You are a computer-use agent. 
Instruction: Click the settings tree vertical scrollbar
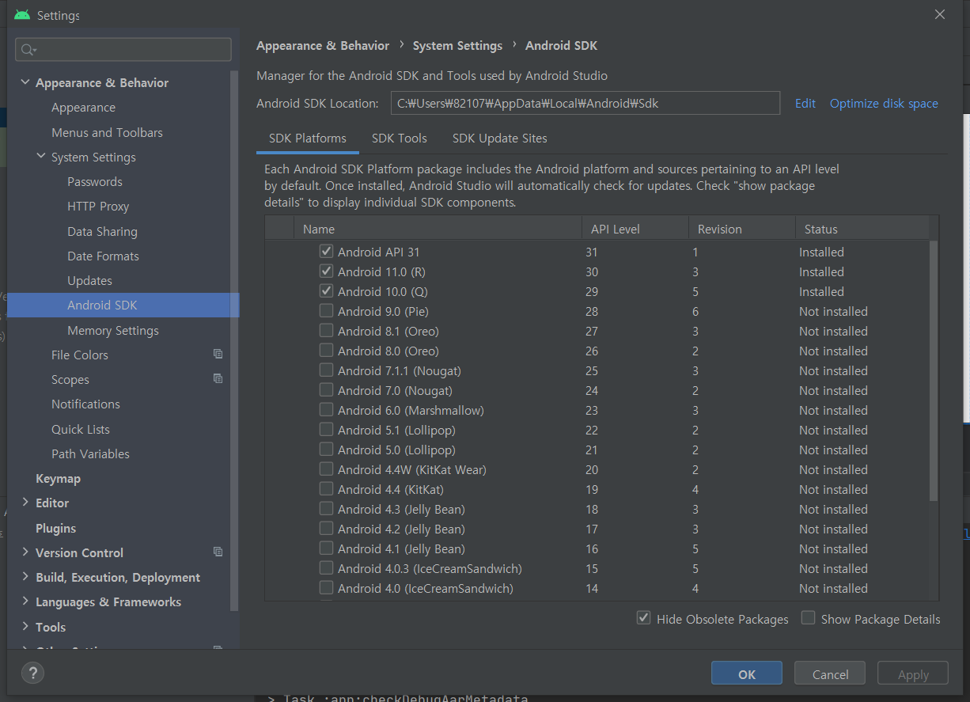pos(234,340)
